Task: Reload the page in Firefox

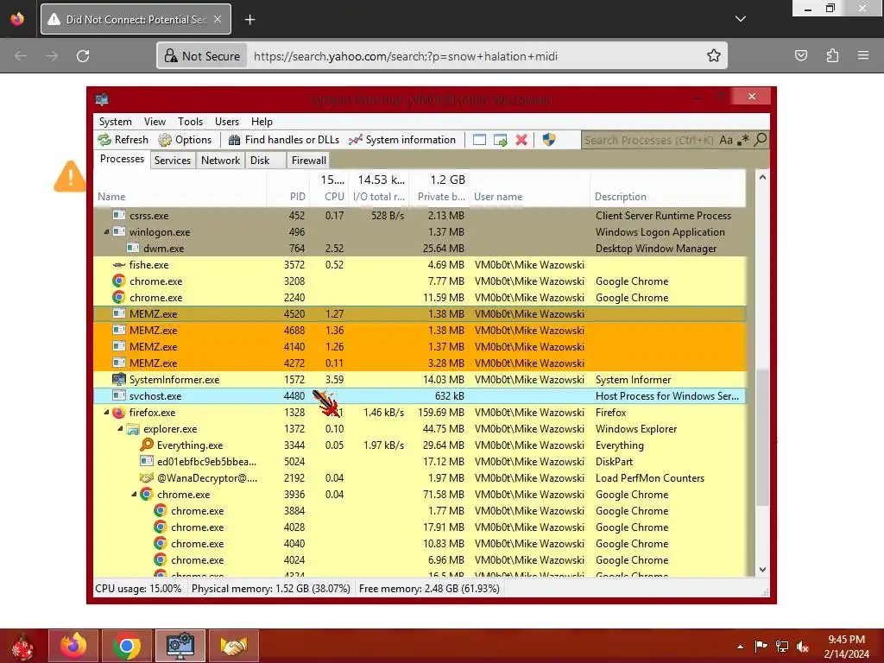Action: [83, 56]
